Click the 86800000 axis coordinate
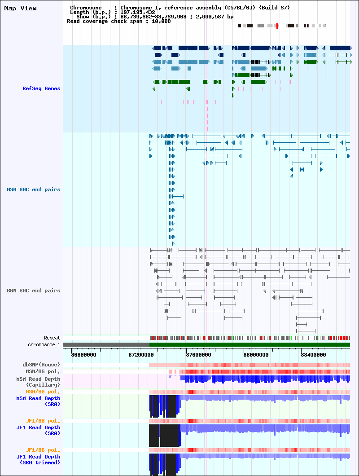Image resolution: width=359 pixels, height=476 pixels. click(83, 355)
